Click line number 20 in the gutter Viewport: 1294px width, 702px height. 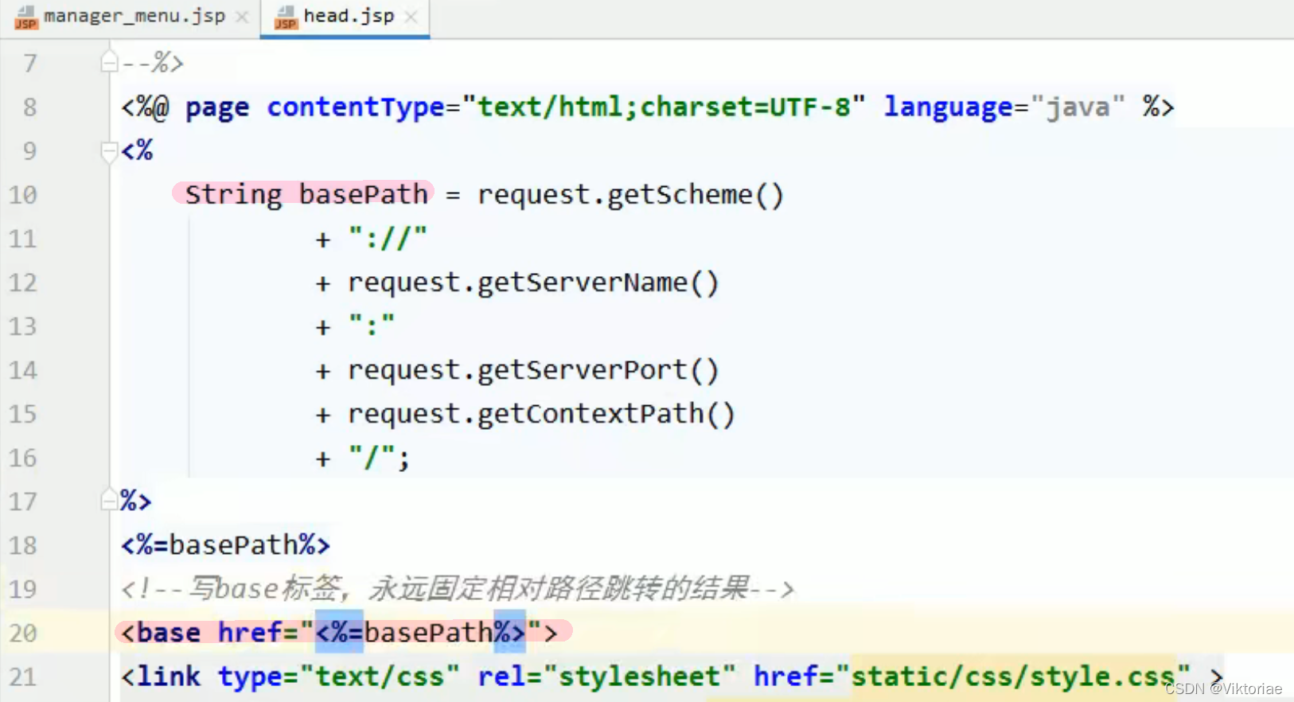[22, 633]
